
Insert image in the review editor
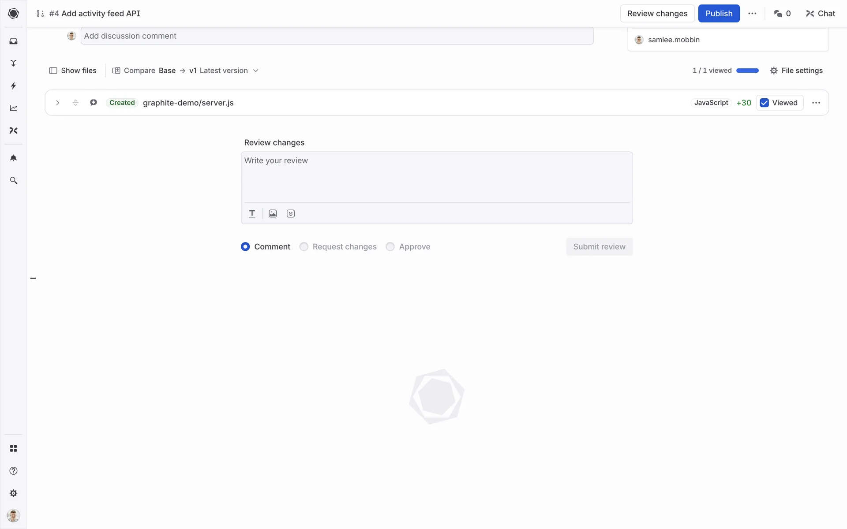(273, 213)
